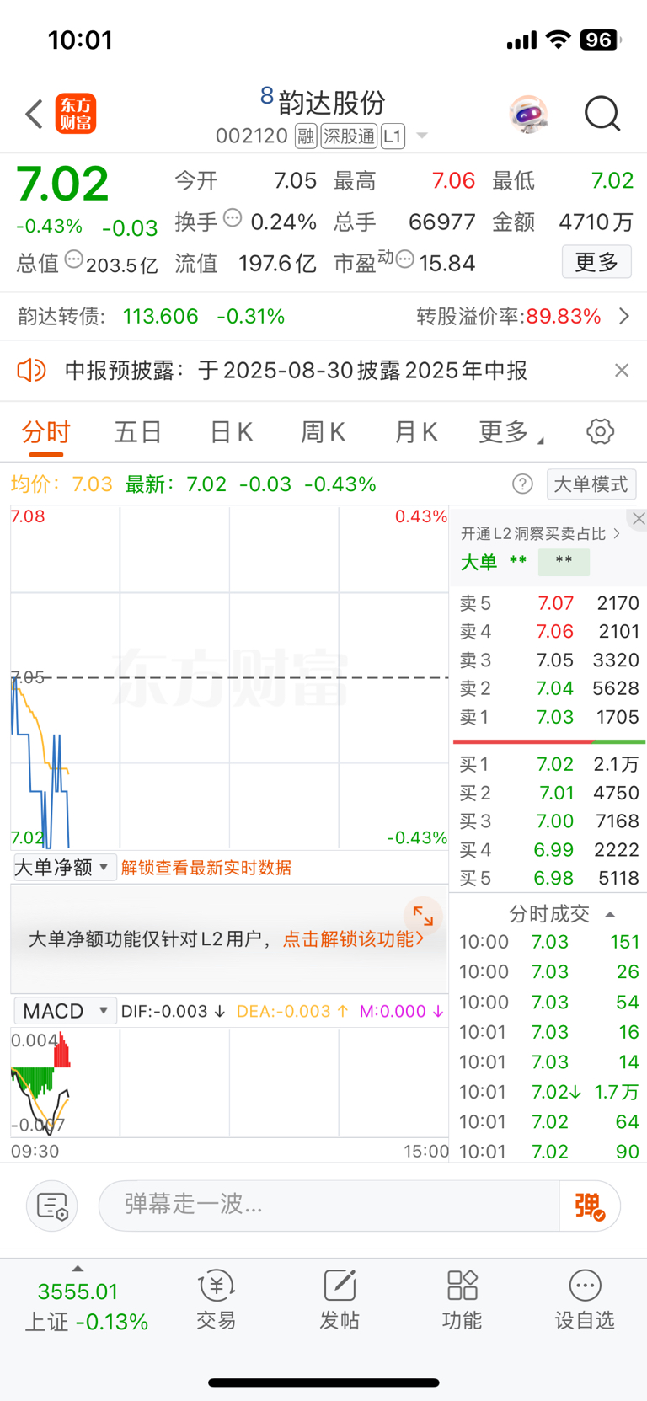Tap the 更多 button in quote panel
This screenshot has width=647, height=1401.
(x=596, y=262)
